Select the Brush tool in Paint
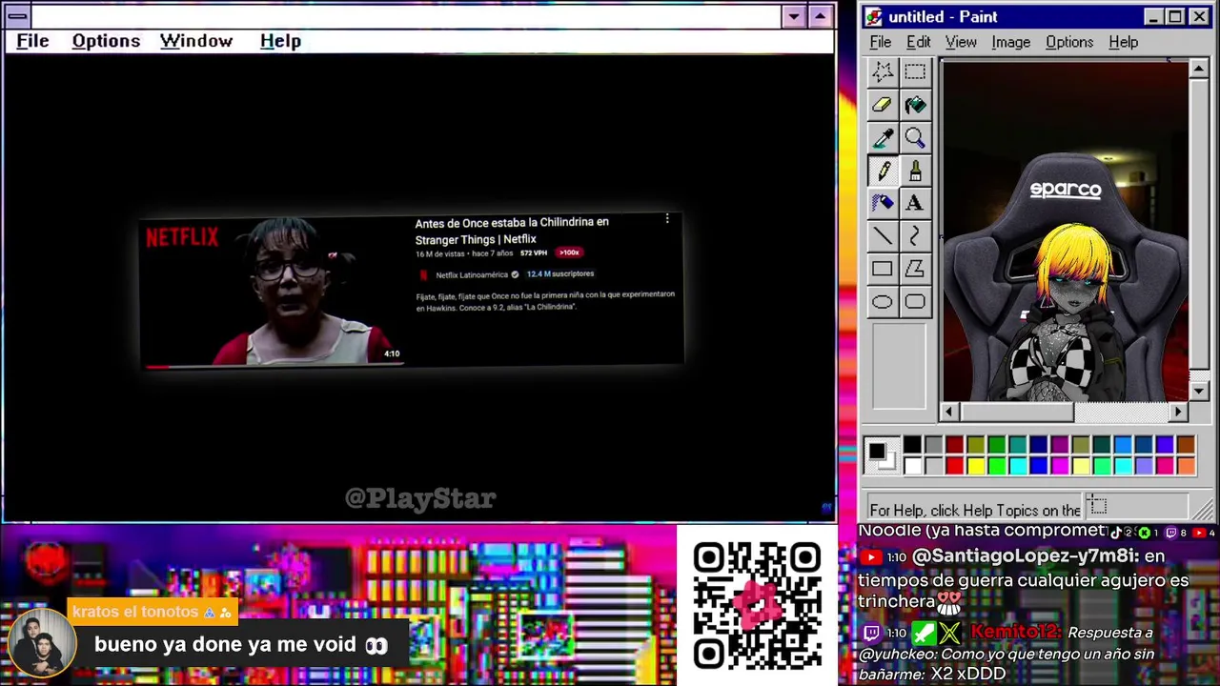1220x686 pixels. tap(915, 171)
